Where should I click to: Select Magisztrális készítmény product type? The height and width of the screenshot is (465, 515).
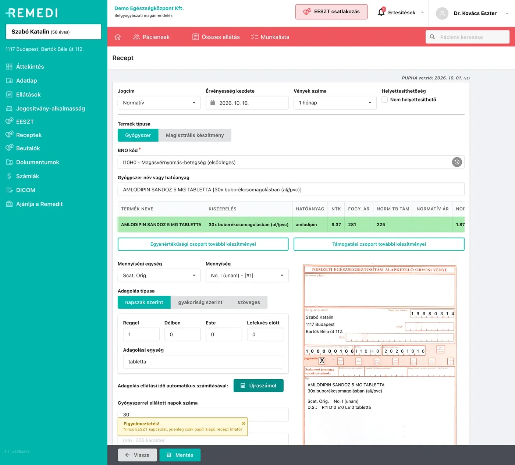pyautogui.click(x=195, y=135)
